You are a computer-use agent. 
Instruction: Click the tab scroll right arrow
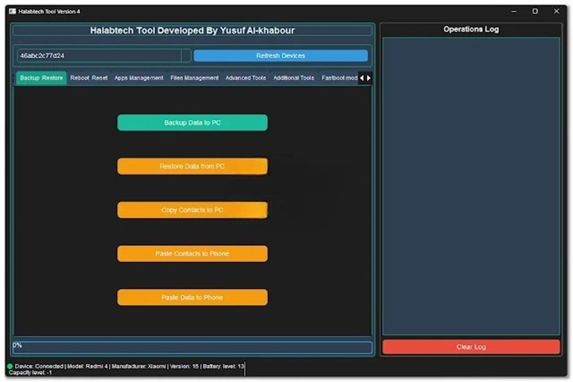click(368, 78)
